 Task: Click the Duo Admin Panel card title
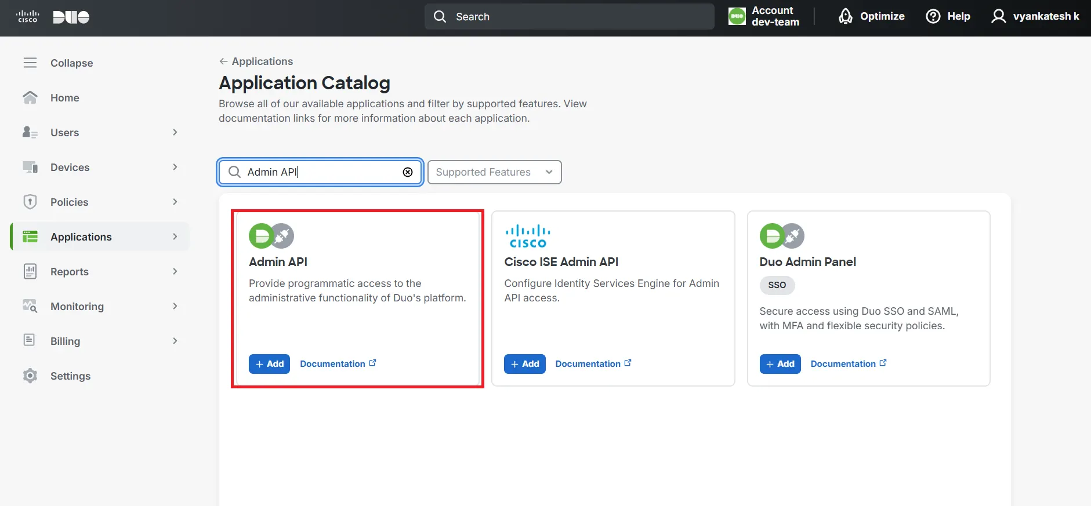pos(807,262)
